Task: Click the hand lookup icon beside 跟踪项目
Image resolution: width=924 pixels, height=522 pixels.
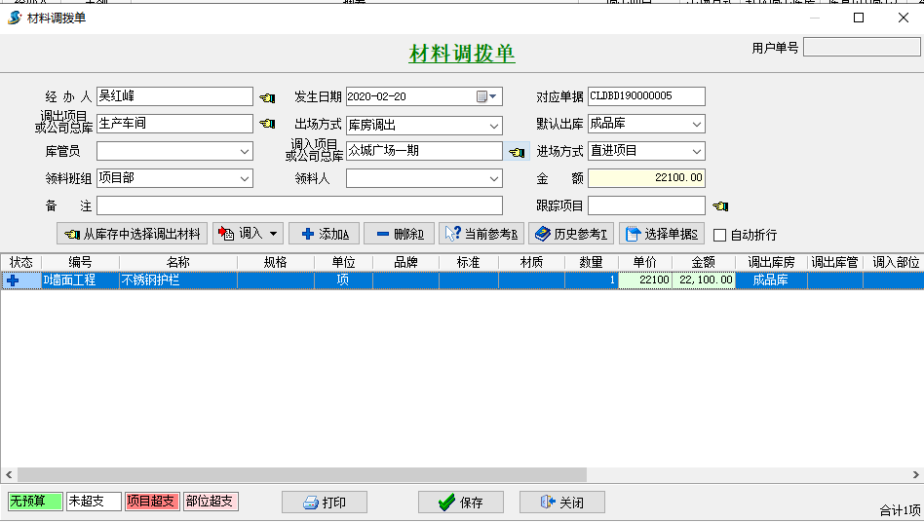Action: point(720,206)
